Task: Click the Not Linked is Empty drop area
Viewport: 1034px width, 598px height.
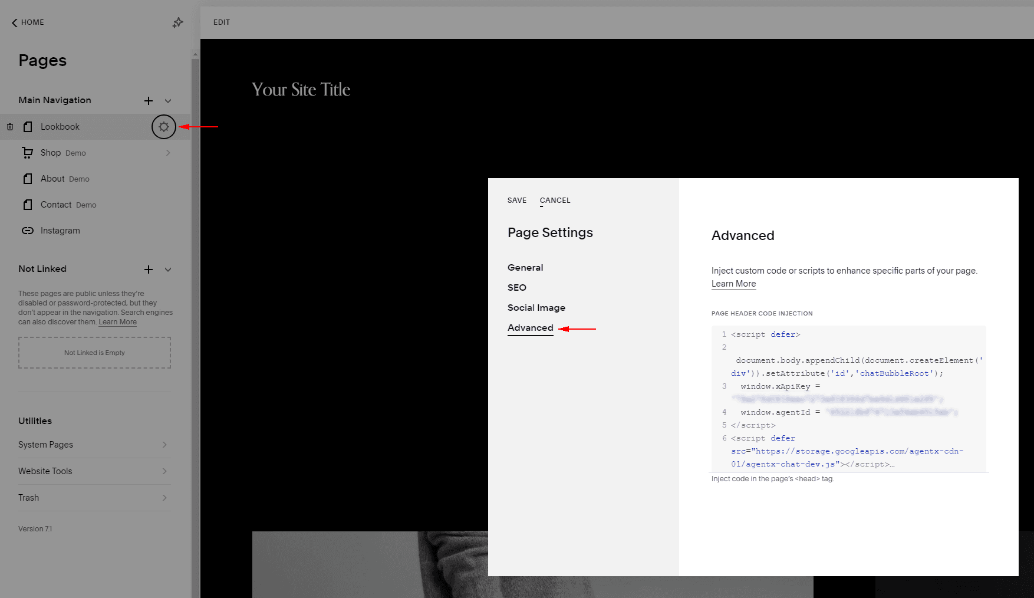Action: [94, 353]
